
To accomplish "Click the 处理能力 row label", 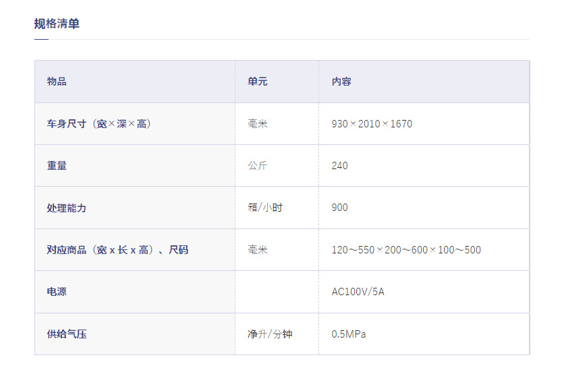I will point(66,208).
